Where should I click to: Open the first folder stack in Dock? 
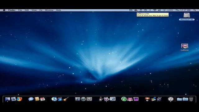coord(179,99)
